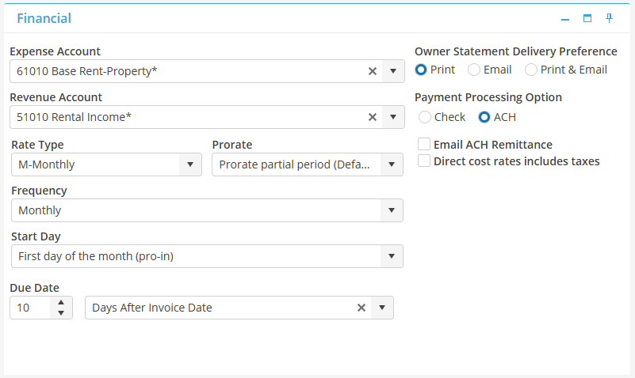Expand the Rate Type dropdown
Image resolution: width=635 pixels, height=378 pixels.
(189, 164)
